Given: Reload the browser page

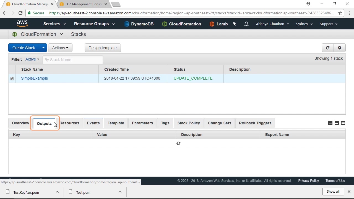Looking at the screenshot, I should (20, 13).
